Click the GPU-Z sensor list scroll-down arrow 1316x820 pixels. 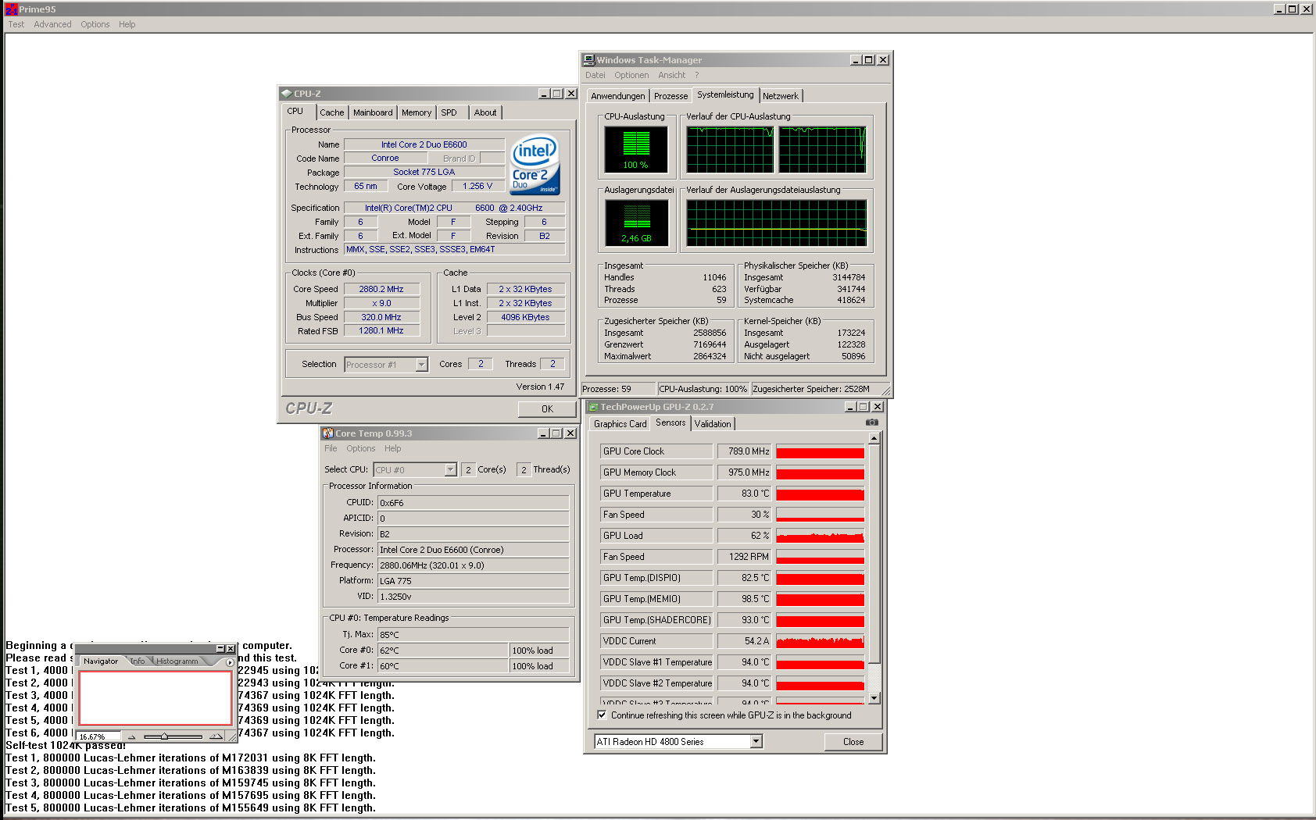tap(874, 697)
